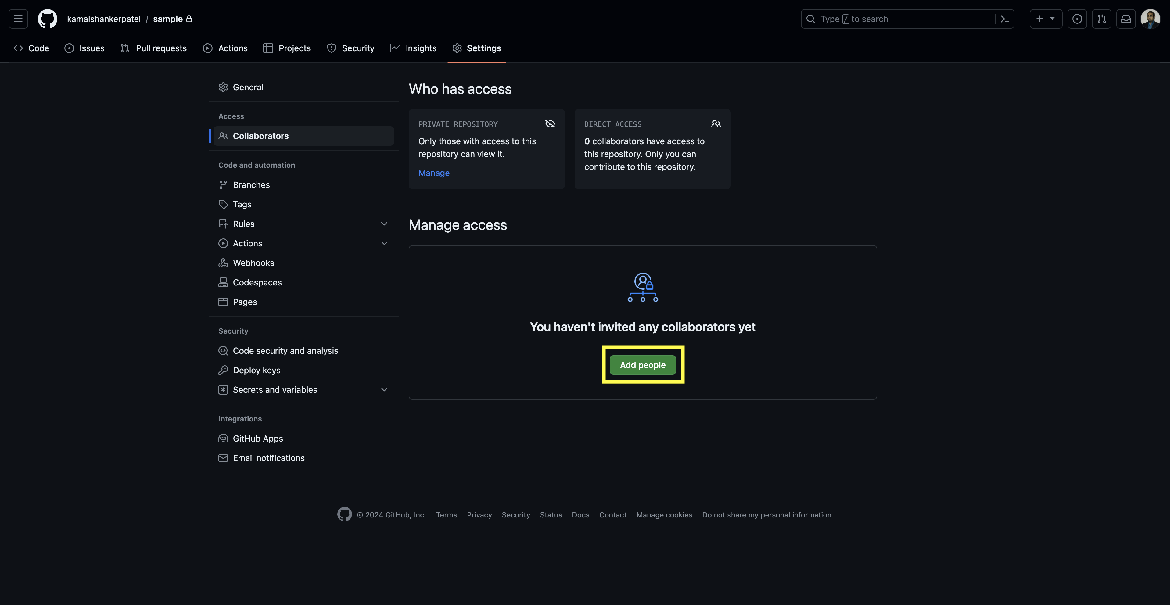
Task: Open the issues icon in header
Action: pyautogui.click(x=1077, y=19)
